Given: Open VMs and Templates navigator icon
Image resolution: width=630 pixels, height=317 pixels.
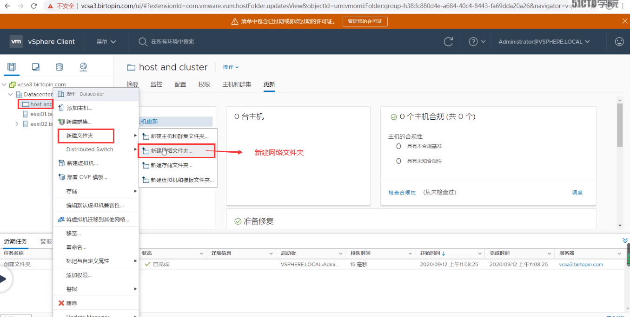Looking at the screenshot, I should (x=36, y=67).
